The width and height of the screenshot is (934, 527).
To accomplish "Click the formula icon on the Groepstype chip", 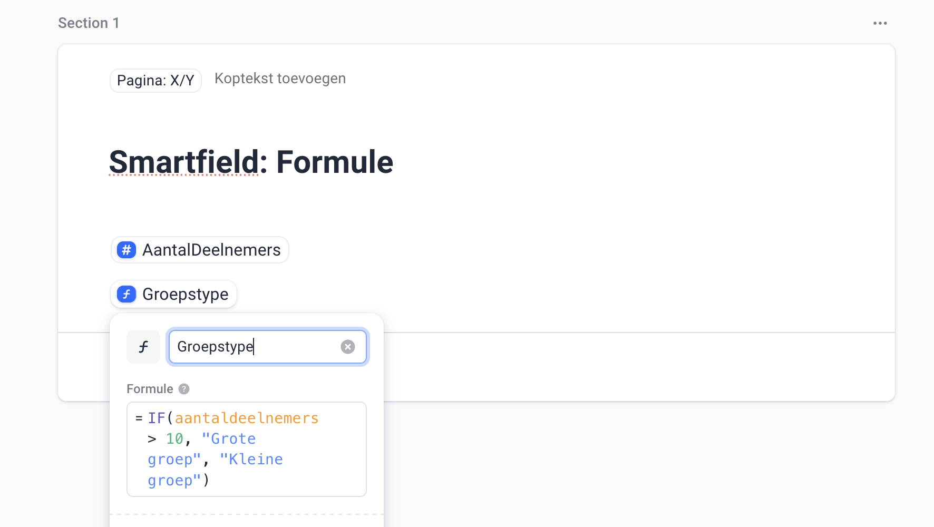I will (x=126, y=294).
